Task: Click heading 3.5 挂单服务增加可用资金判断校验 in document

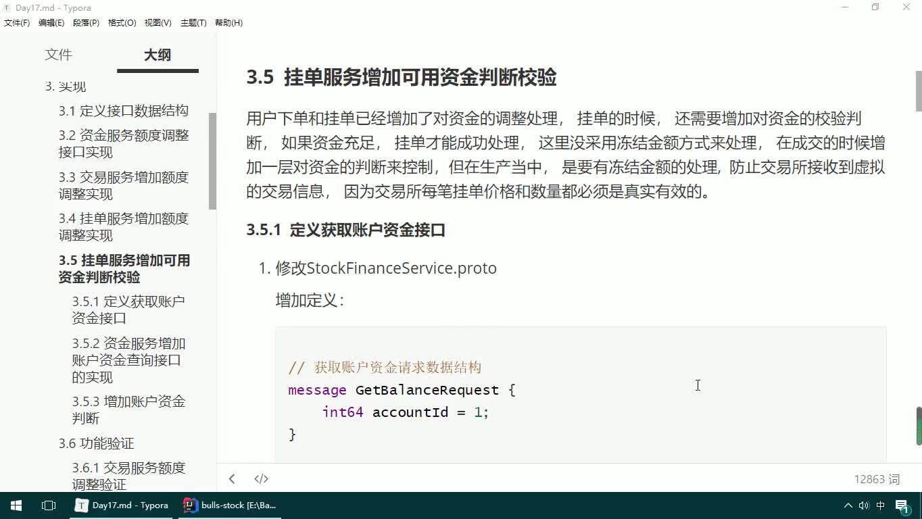Action: (402, 78)
